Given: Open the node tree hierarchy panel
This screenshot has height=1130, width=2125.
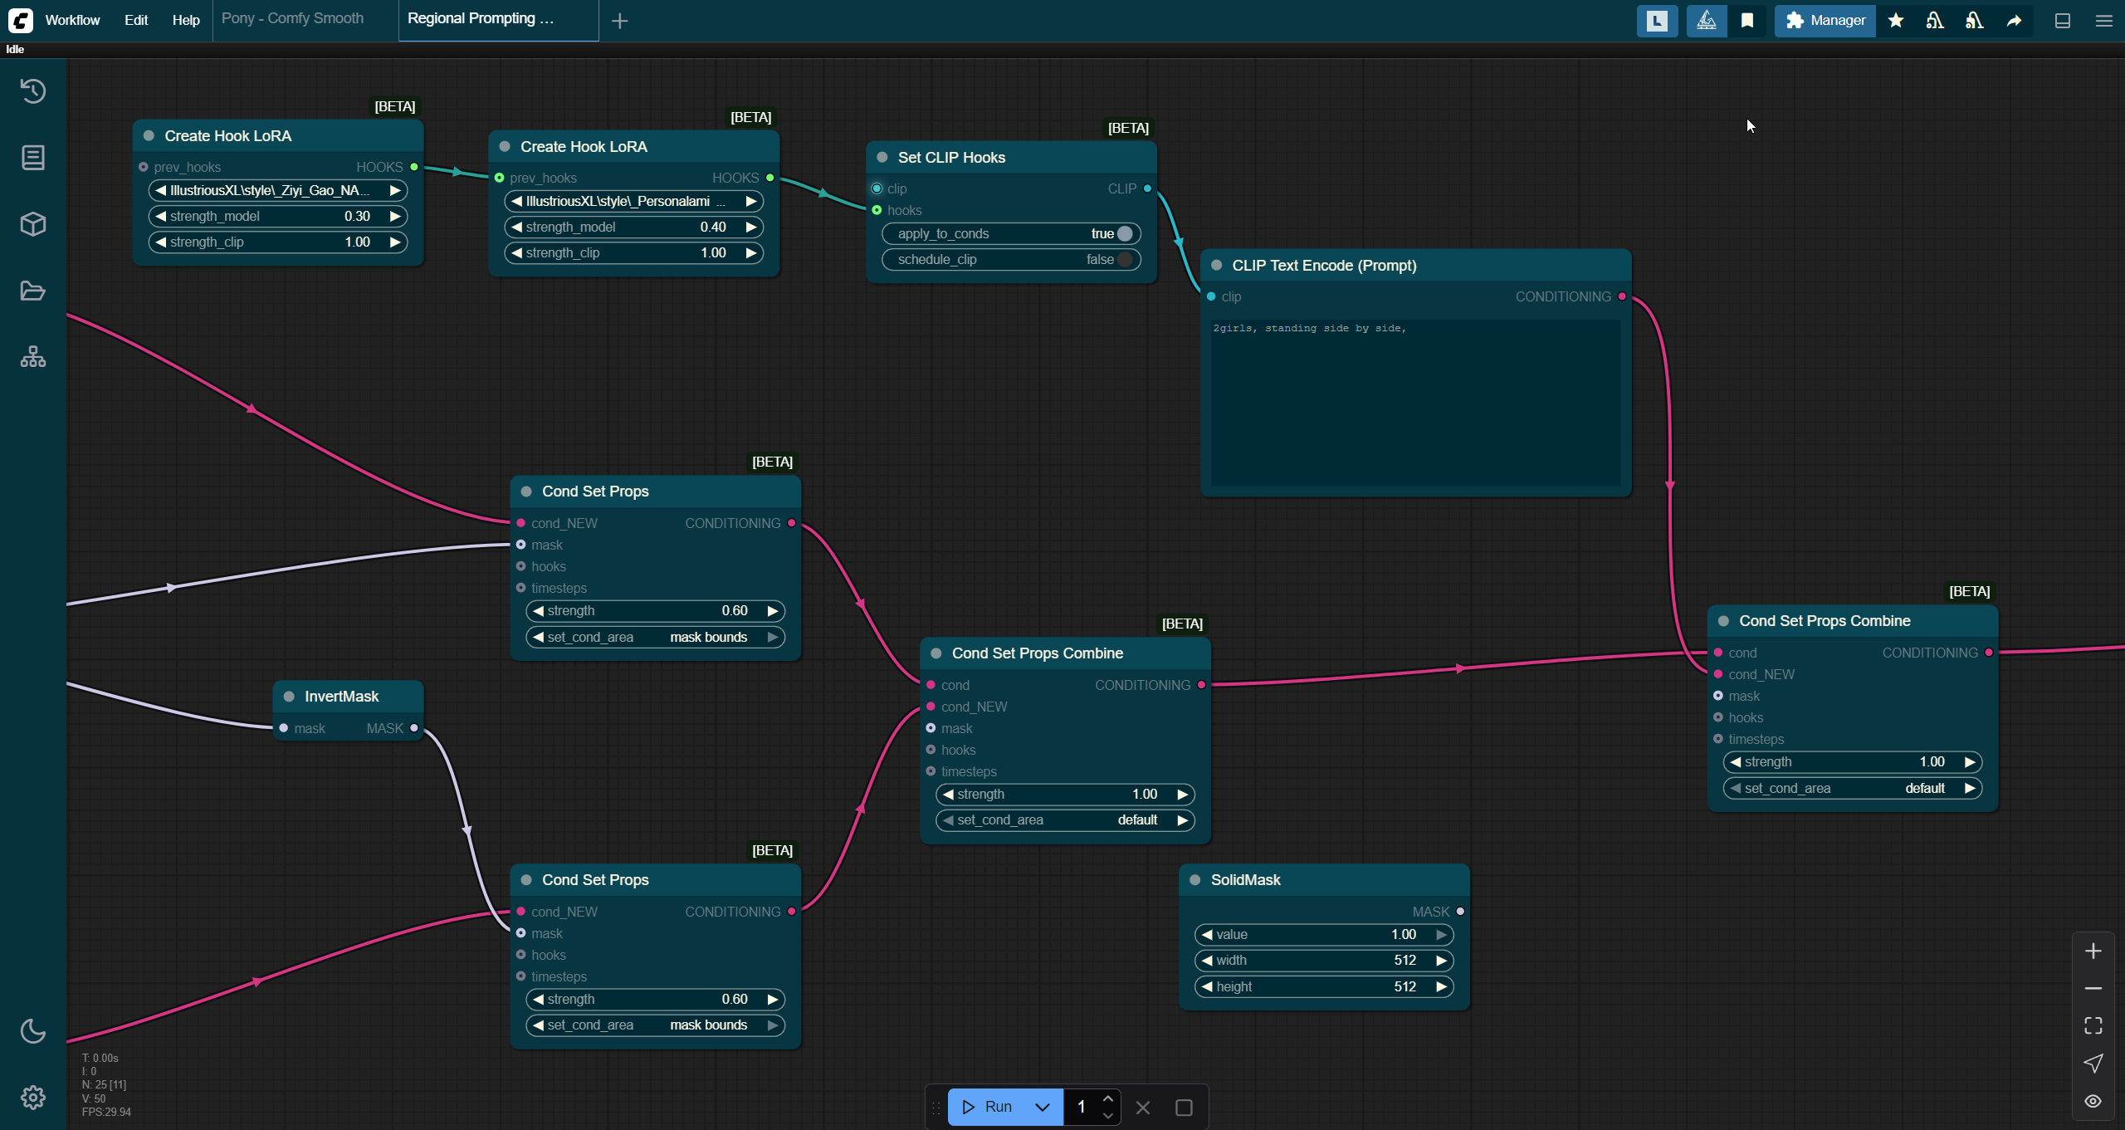Looking at the screenshot, I should tap(33, 357).
